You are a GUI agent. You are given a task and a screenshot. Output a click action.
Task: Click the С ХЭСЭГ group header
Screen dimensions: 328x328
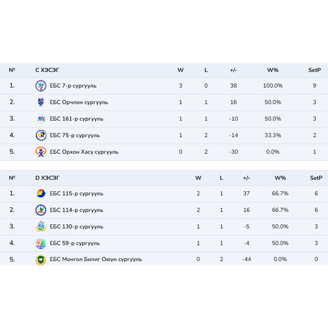point(47,70)
